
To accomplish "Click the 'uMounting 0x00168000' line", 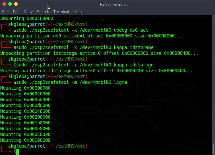I will coord(27,18).
